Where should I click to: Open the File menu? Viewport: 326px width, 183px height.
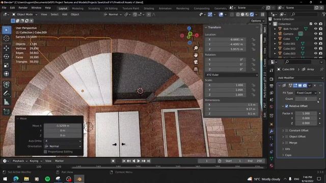coord(4,8)
